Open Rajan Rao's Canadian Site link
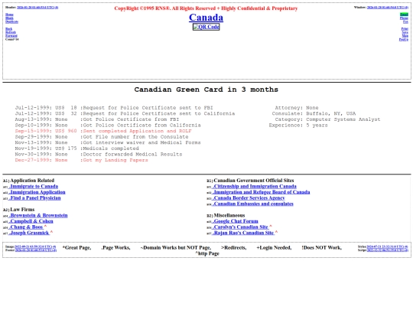The height and width of the screenshot is (310, 413). [x=243, y=233]
